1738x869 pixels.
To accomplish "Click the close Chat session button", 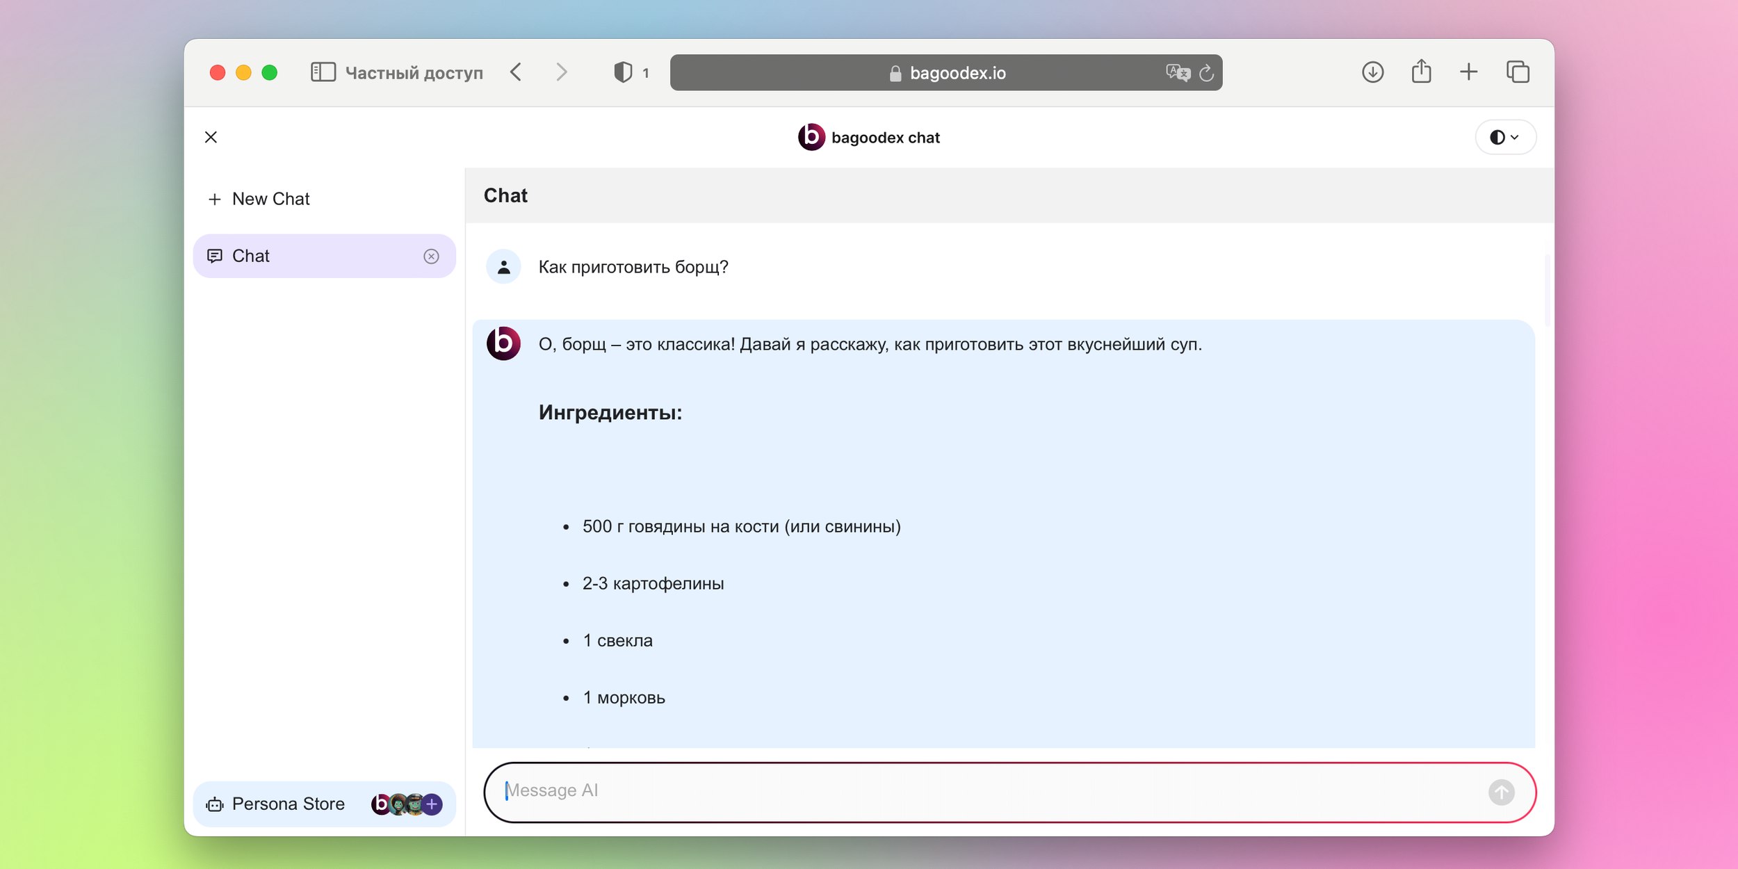I will pyautogui.click(x=431, y=255).
